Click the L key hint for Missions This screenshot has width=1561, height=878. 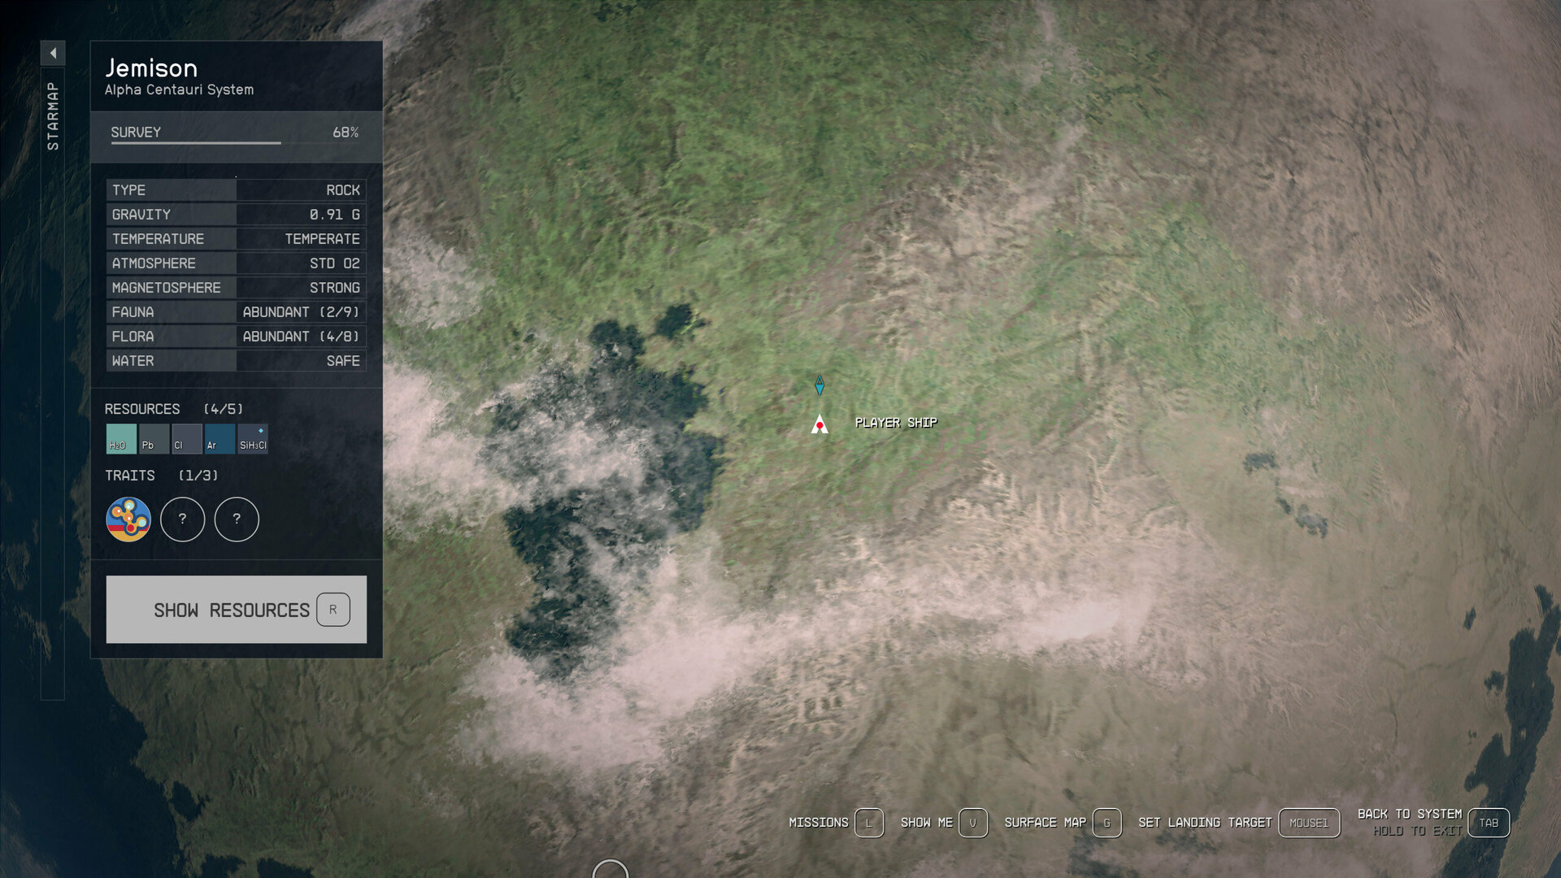tap(869, 823)
